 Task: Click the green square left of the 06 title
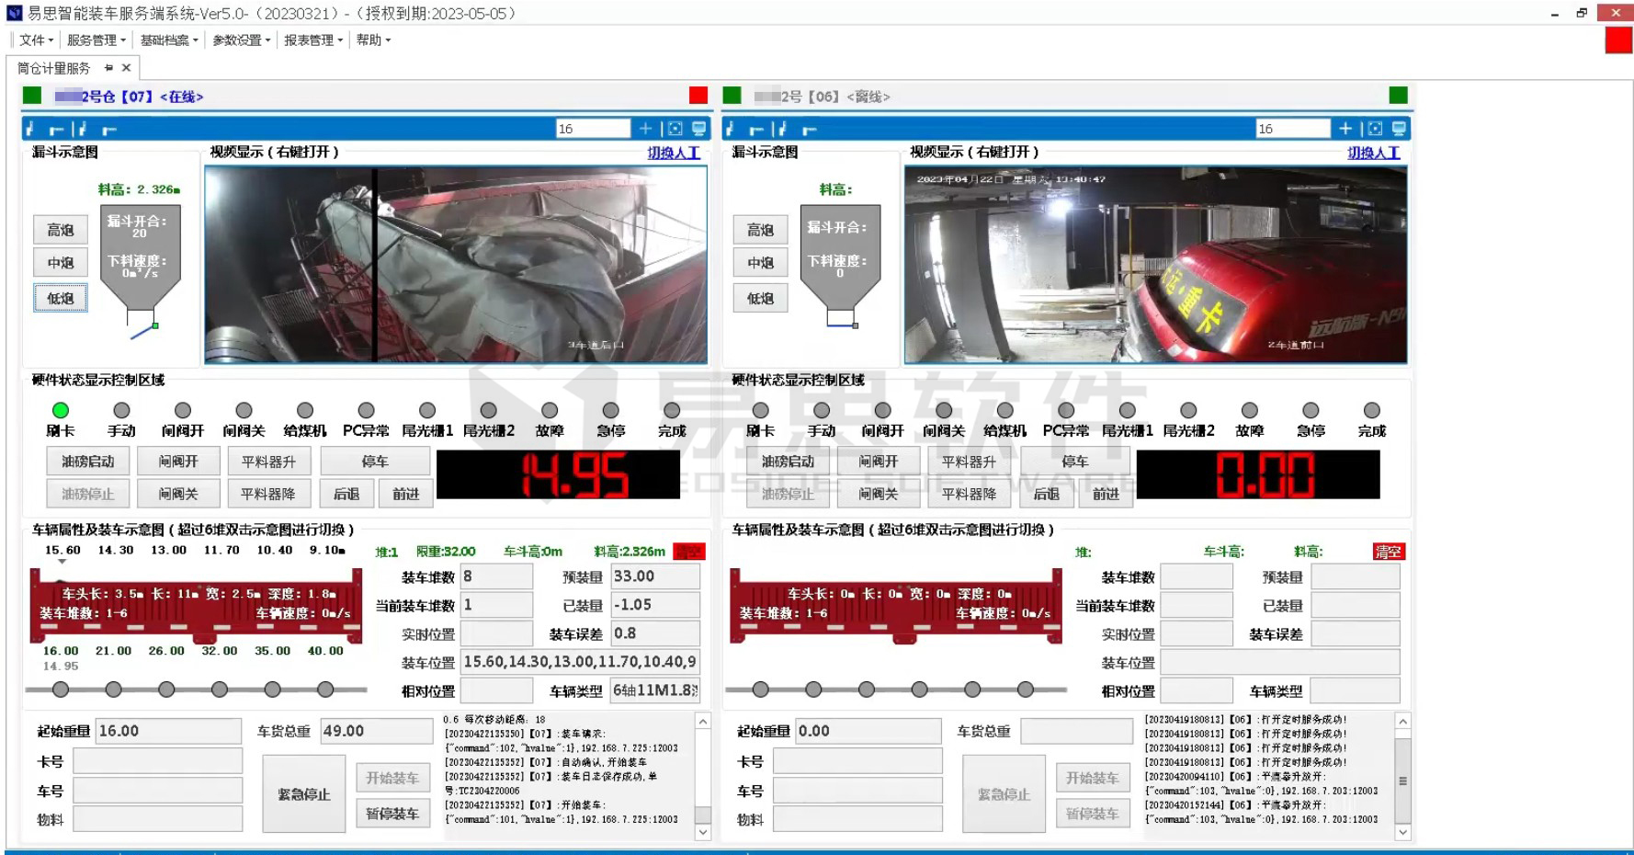tap(732, 96)
